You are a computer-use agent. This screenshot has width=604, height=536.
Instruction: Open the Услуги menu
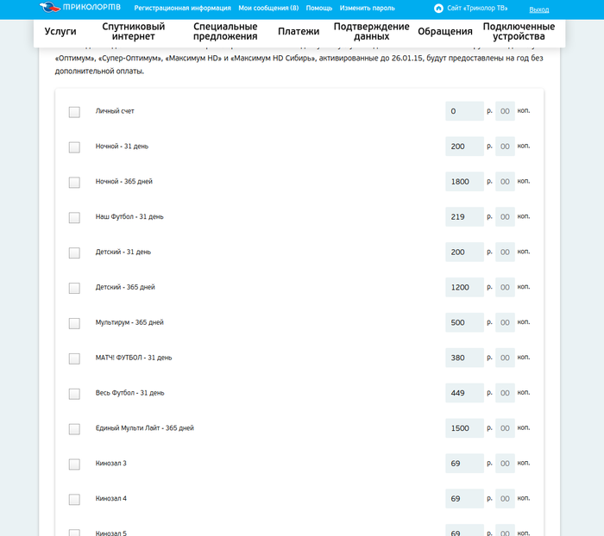[x=60, y=32]
